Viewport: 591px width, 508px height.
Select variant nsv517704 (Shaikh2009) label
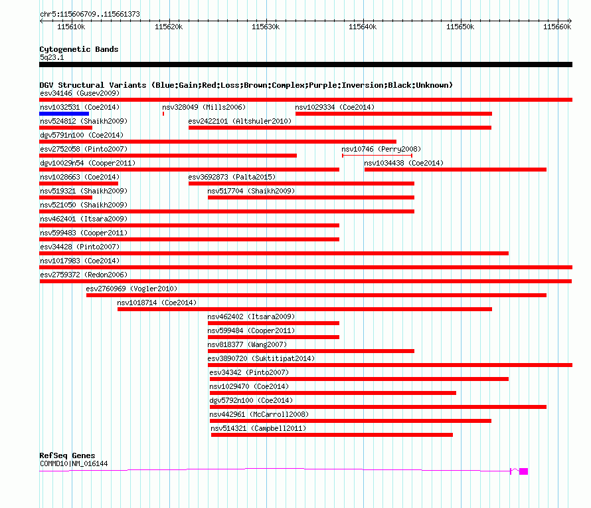tap(251, 191)
